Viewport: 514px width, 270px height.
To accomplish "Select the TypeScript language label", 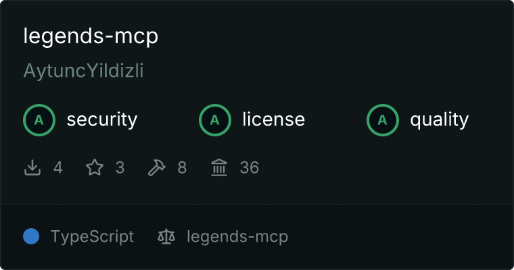I will 93,237.
